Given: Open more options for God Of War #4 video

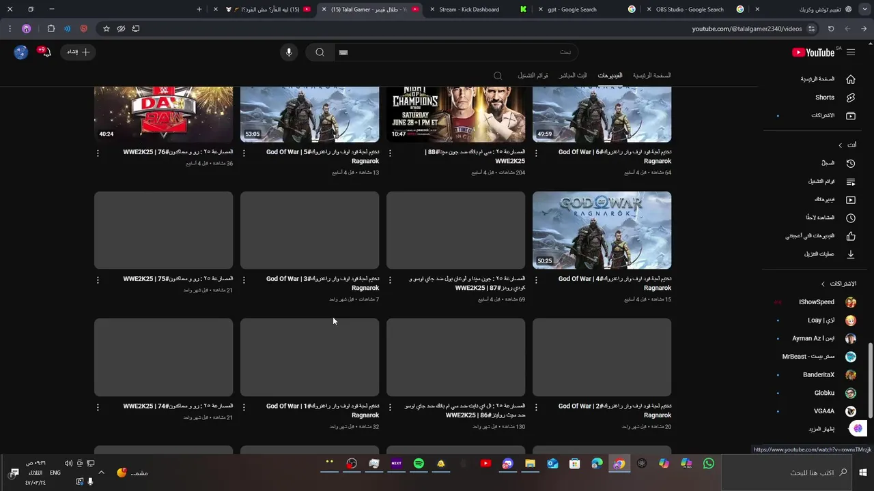Looking at the screenshot, I should [x=536, y=280].
